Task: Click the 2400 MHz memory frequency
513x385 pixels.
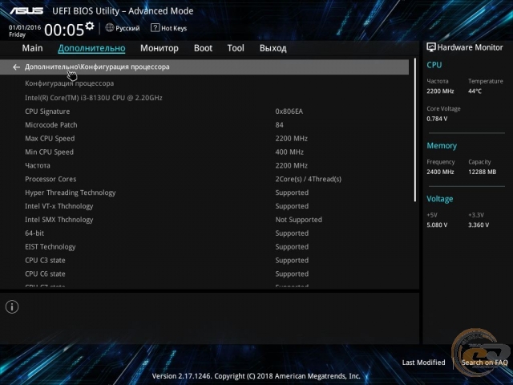Action: click(440, 172)
